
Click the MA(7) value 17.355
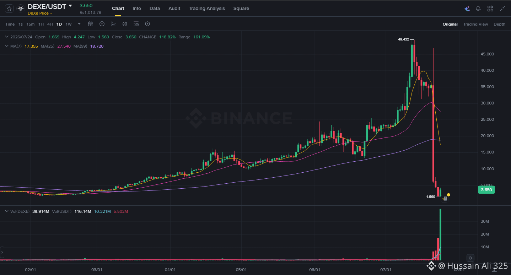click(x=32, y=46)
